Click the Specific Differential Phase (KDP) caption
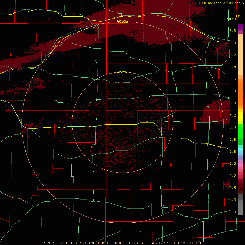Image resolution: width=245 pixels, height=245 pixels. point(85,243)
